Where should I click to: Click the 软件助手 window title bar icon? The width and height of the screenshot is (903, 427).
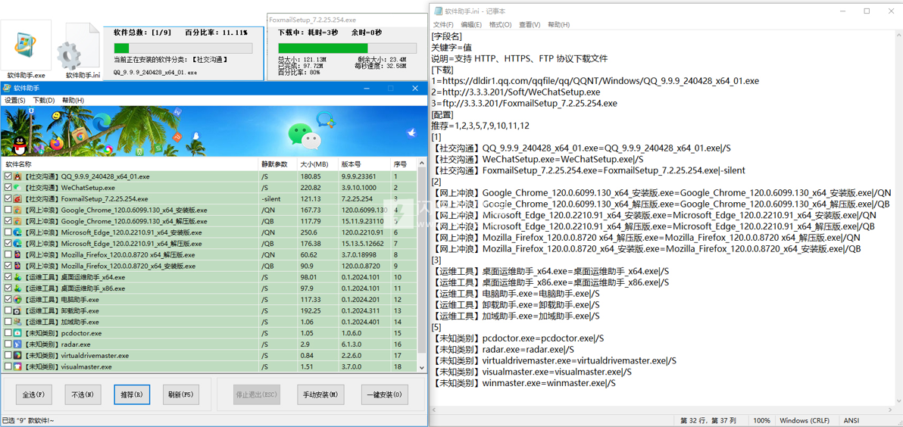tap(6, 88)
